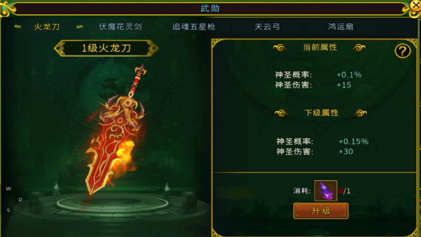The height and width of the screenshot is (237, 421).
Task: Select the 火龙刀 tab
Action: [47, 27]
